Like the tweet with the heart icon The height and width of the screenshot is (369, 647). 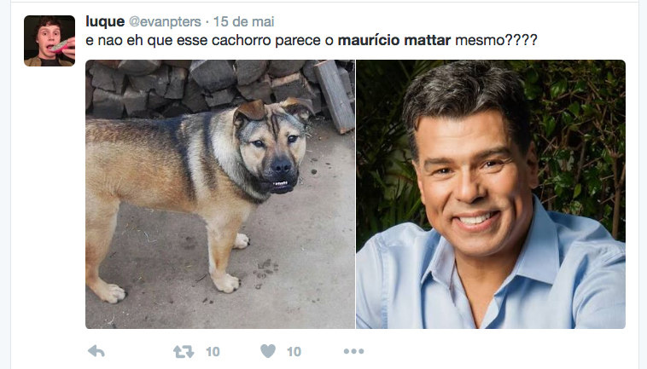[268, 351]
